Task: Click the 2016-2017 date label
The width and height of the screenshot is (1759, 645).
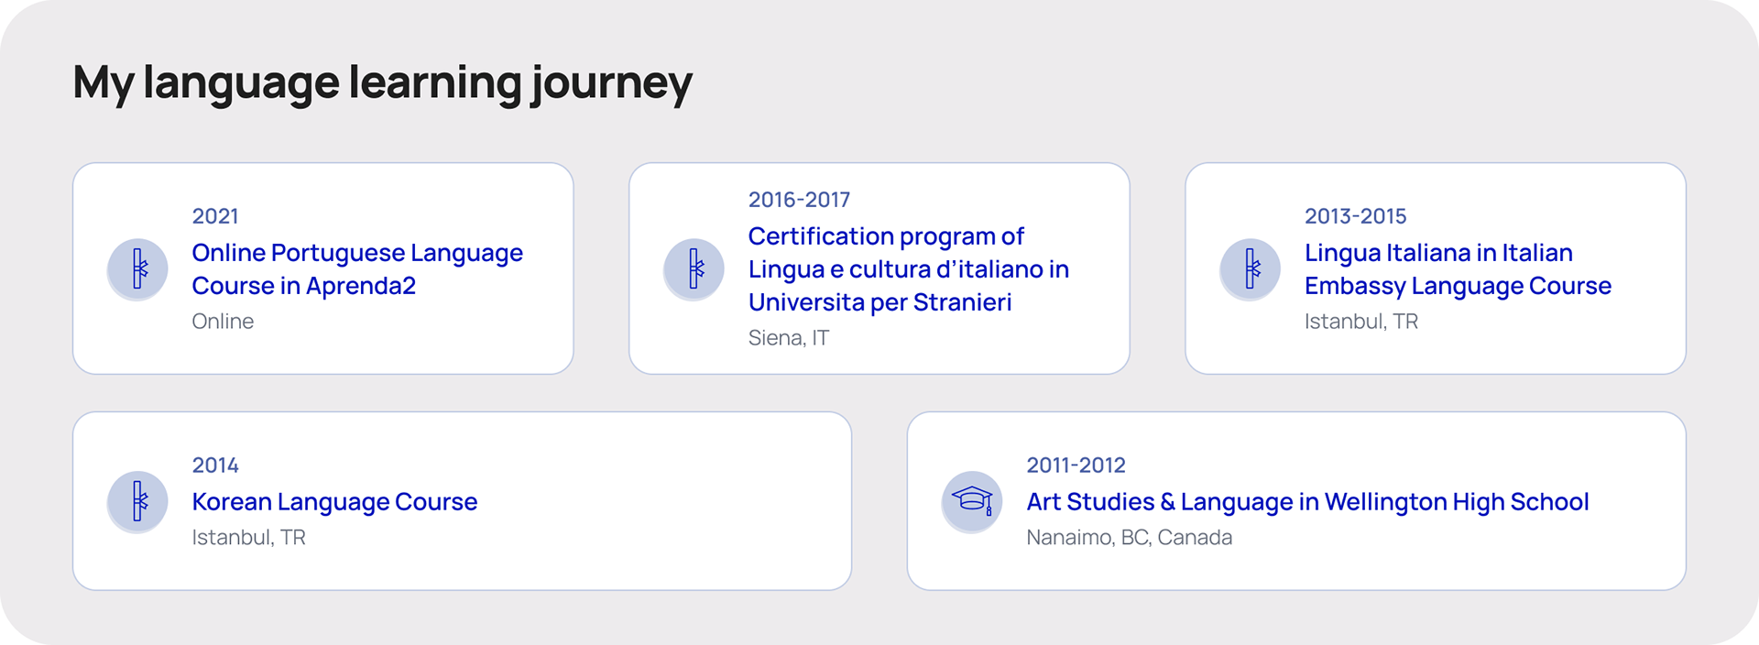Action: pos(799,200)
